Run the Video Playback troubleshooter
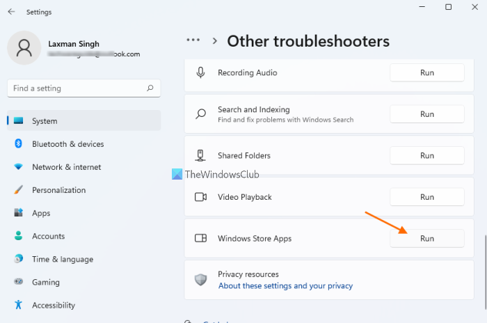Screen dimensions: 487x323 [x=426, y=197]
